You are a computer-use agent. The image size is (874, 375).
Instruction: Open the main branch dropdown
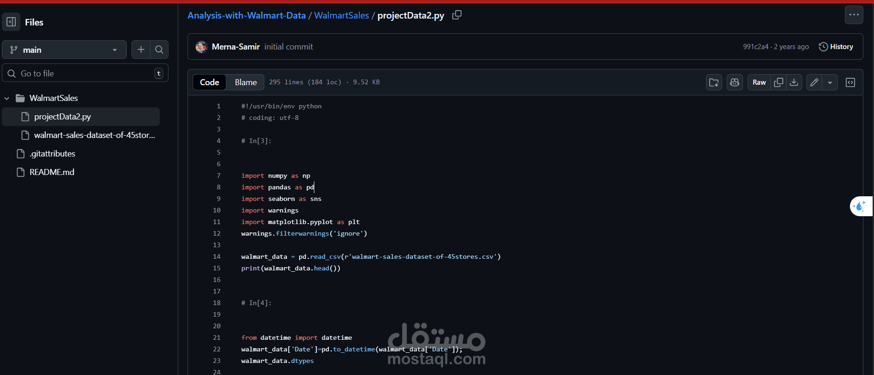click(x=64, y=50)
